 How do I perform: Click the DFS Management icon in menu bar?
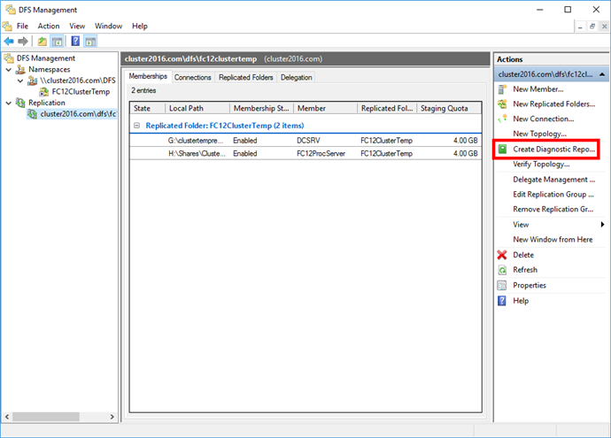(x=7, y=26)
